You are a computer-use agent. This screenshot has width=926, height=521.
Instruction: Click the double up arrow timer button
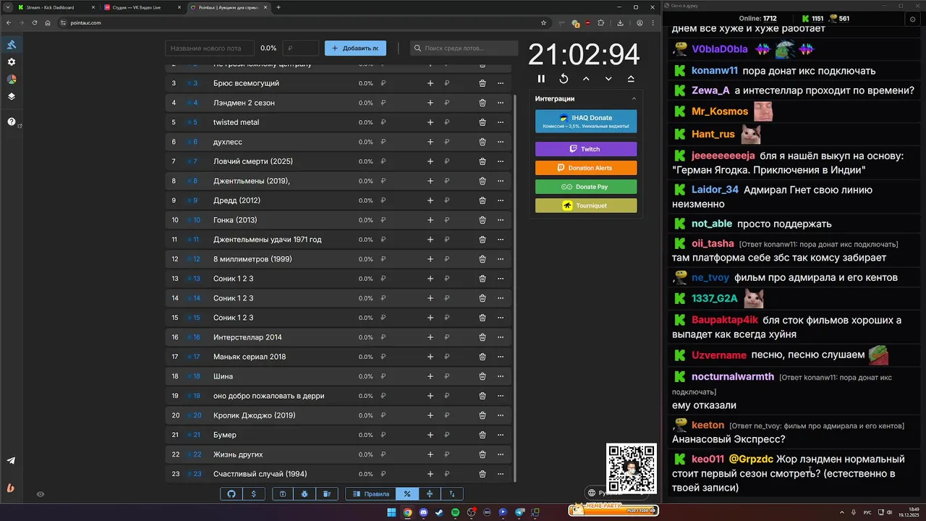(x=631, y=79)
